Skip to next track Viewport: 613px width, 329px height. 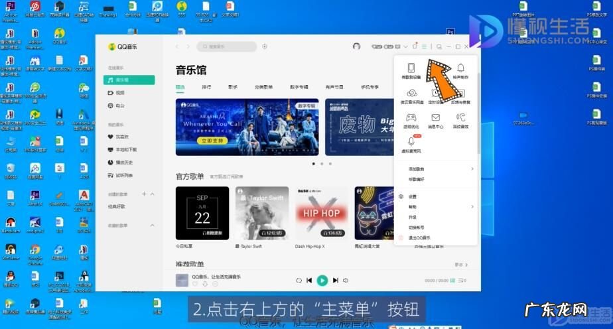pyautogui.click(x=335, y=280)
